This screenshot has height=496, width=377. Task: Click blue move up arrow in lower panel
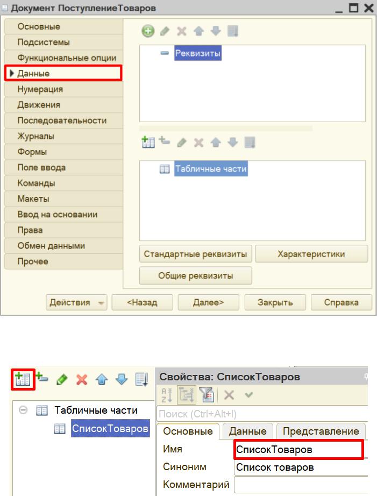[x=102, y=379]
